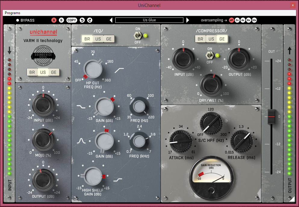Image resolution: width=299 pixels, height=207 pixels.
Task: Click the redo arrow icon
Action: tap(90, 20)
